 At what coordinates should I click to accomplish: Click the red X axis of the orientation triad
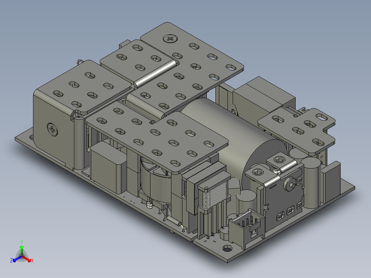click(27, 259)
